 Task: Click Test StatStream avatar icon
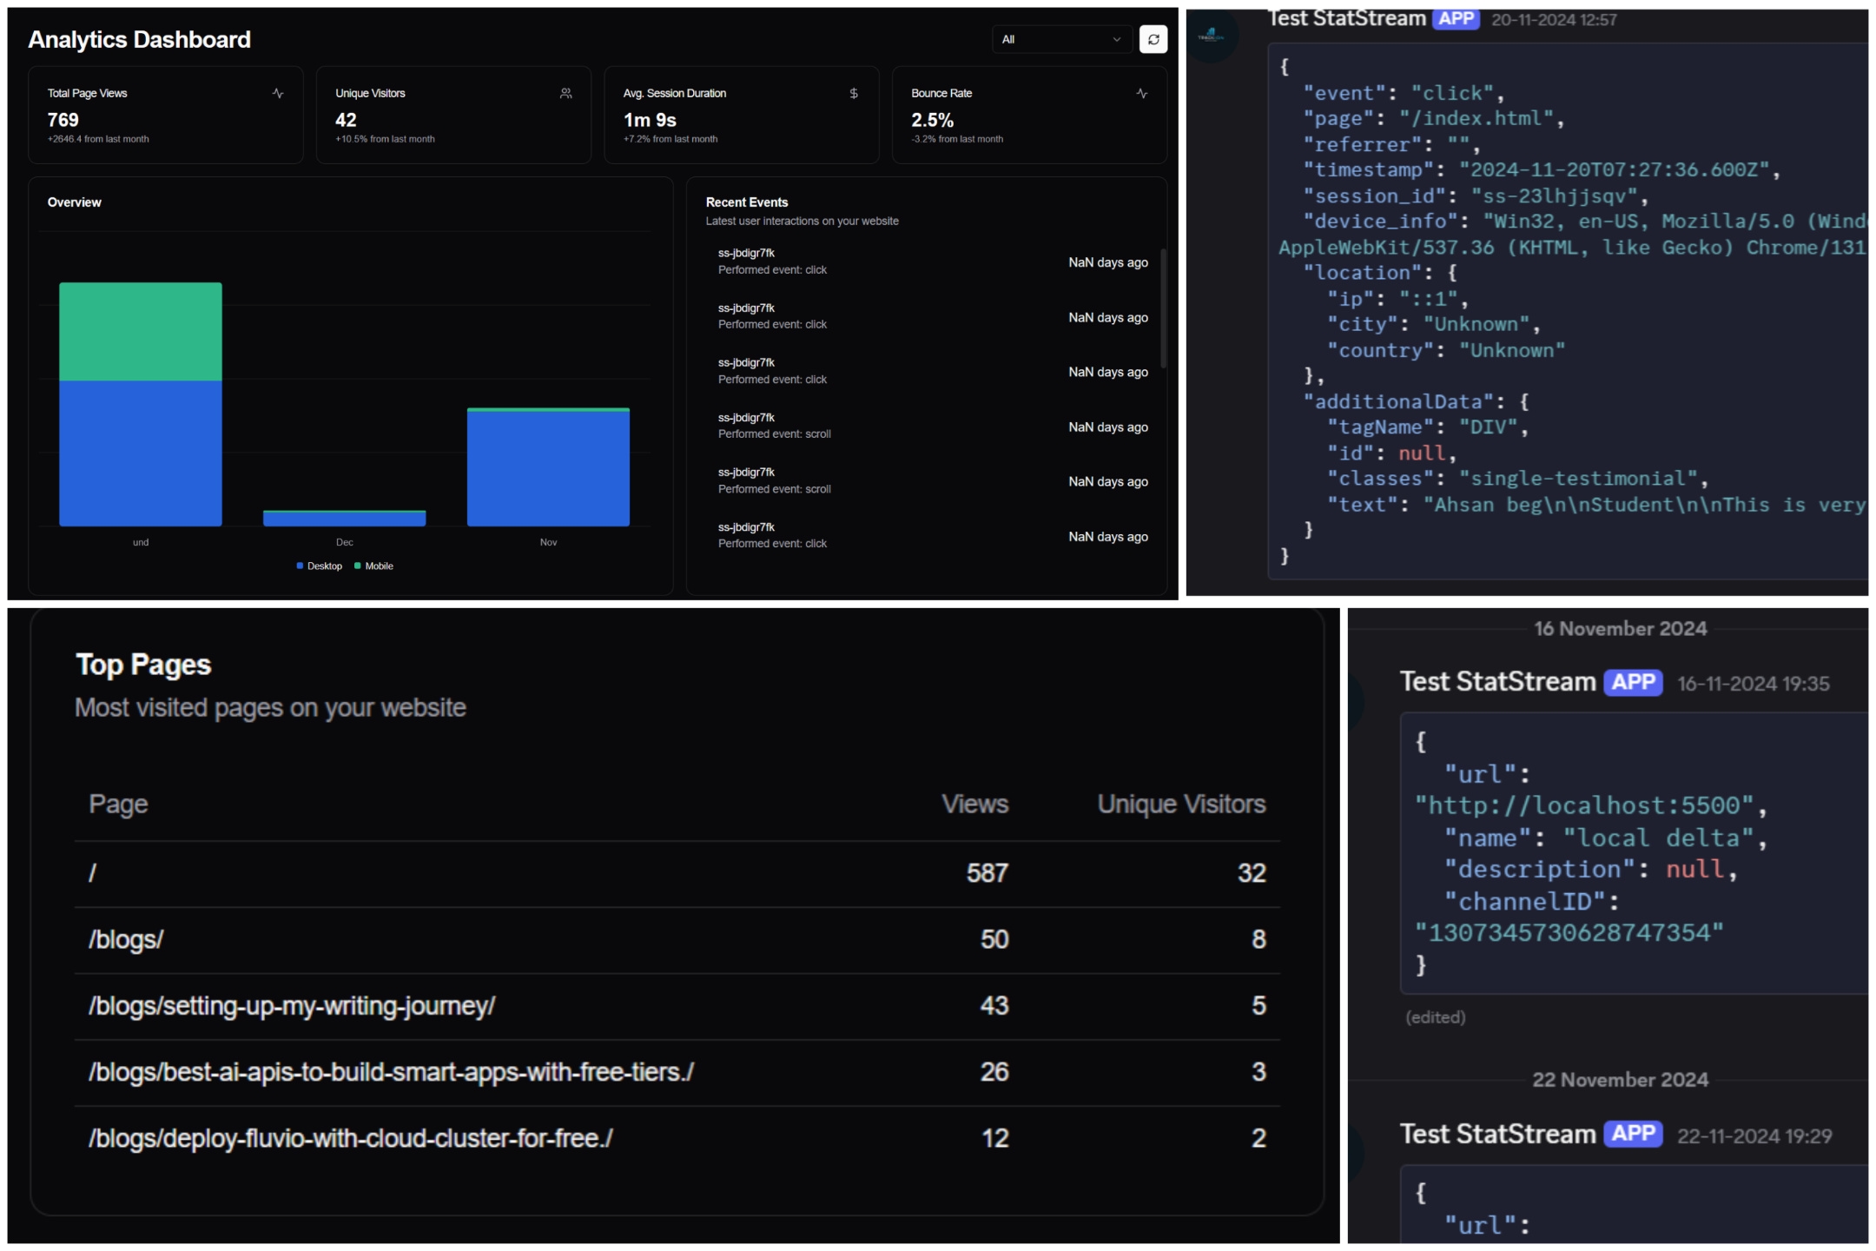(x=1212, y=36)
